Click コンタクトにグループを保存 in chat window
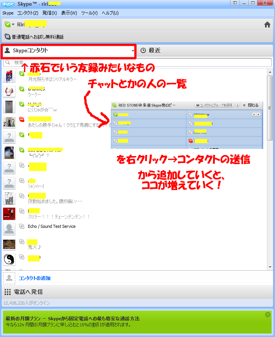Viewport: 275px width, 337px height. coord(214,105)
